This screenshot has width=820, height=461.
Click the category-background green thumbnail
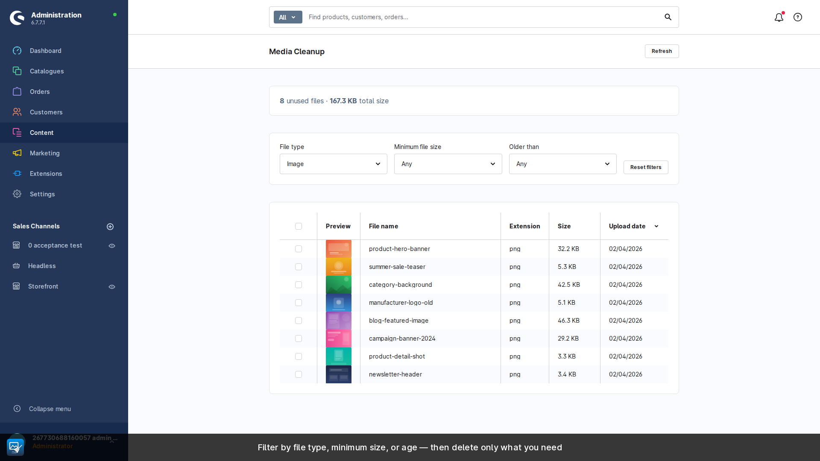pyautogui.click(x=338, y=285)
